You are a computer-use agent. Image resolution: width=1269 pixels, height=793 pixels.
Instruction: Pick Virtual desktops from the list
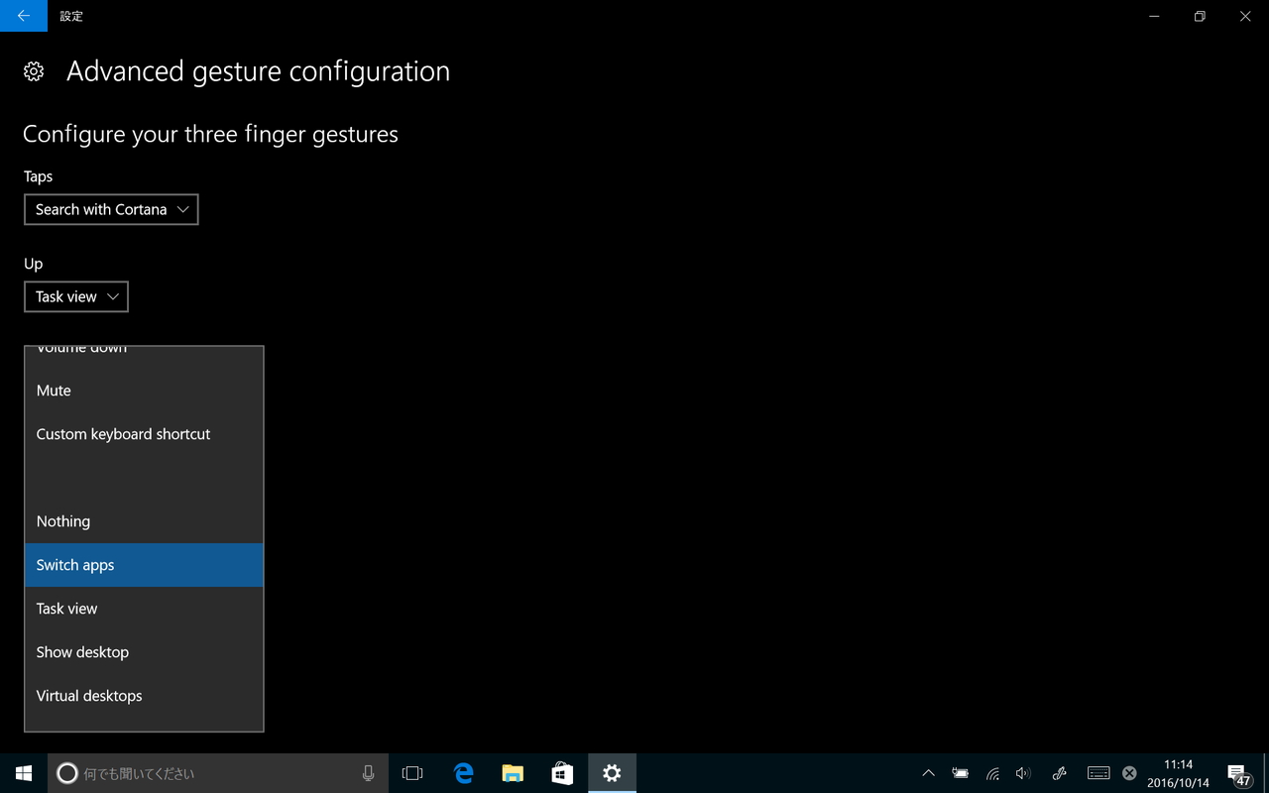click(x=144, y=696)
